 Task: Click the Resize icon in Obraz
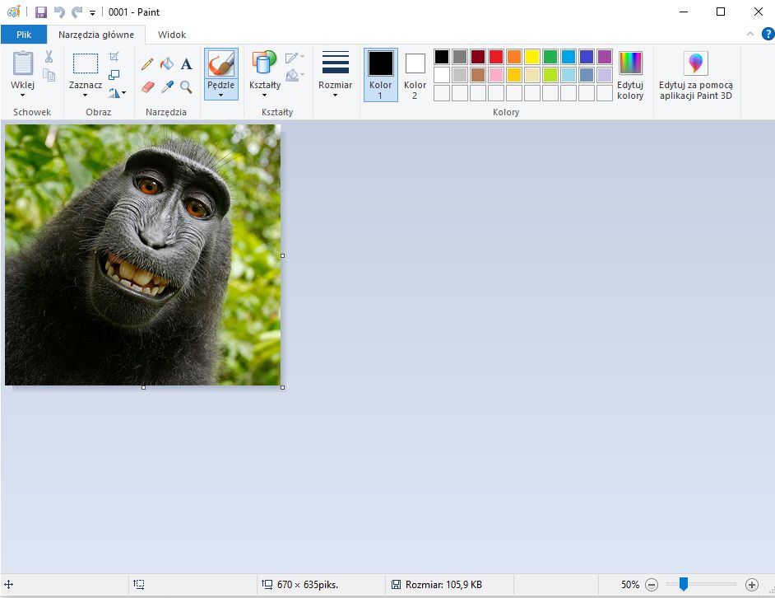click(114, 75)
